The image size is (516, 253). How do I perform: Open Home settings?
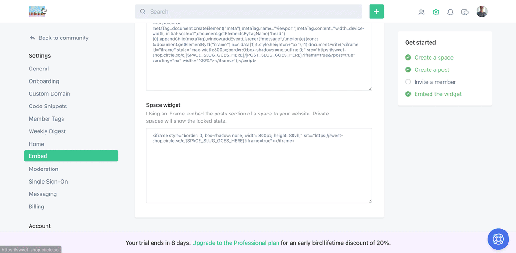[36, 144]
